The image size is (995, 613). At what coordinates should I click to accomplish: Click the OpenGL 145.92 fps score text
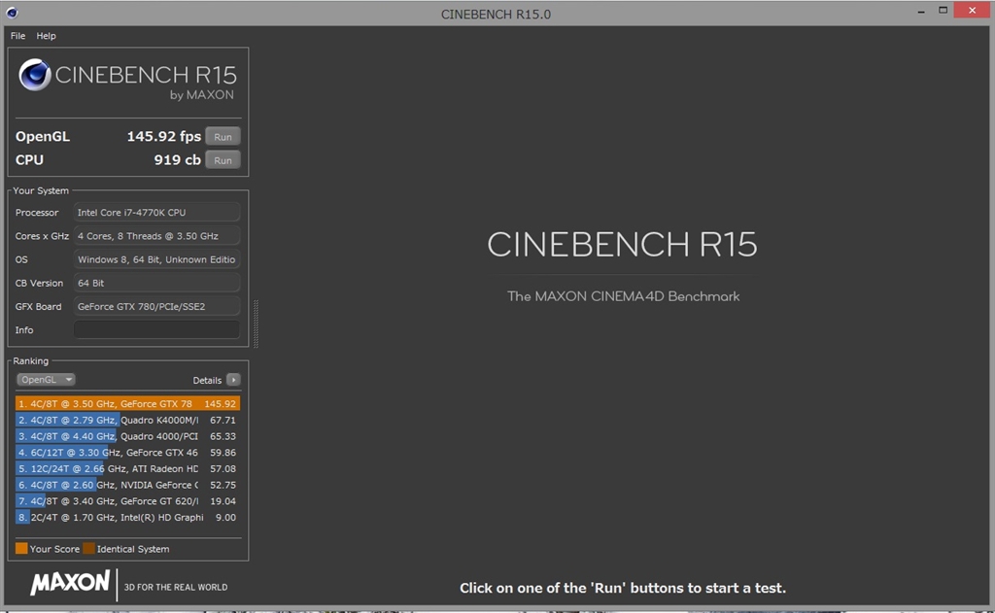(163, 136)
